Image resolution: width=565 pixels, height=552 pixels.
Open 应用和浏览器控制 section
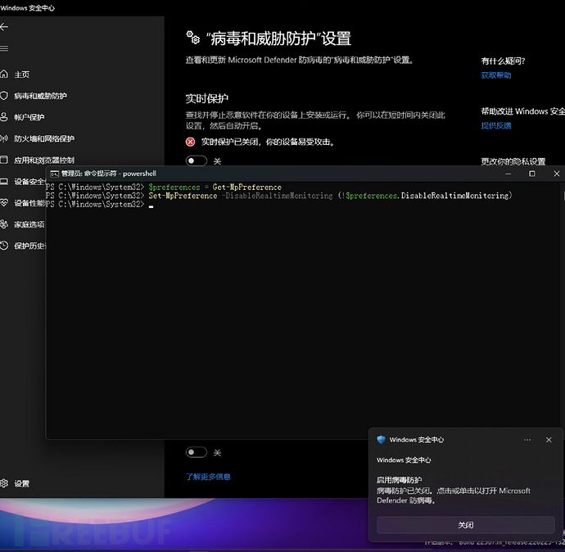pos(44,161)
